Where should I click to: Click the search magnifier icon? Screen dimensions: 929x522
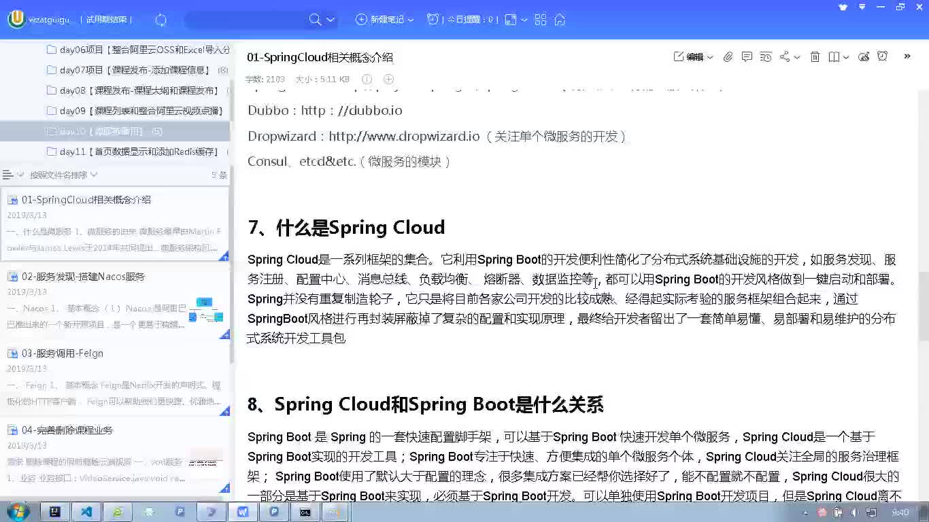[x=315, y=19]
